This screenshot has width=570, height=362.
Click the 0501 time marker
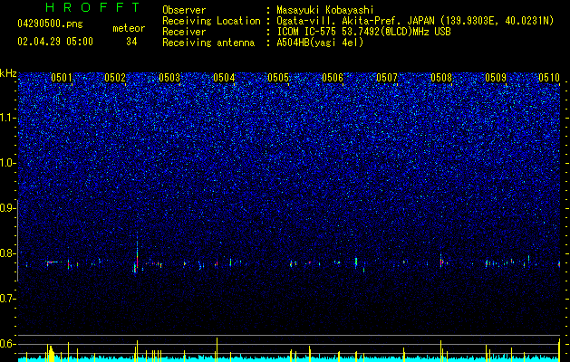point(61,78)
